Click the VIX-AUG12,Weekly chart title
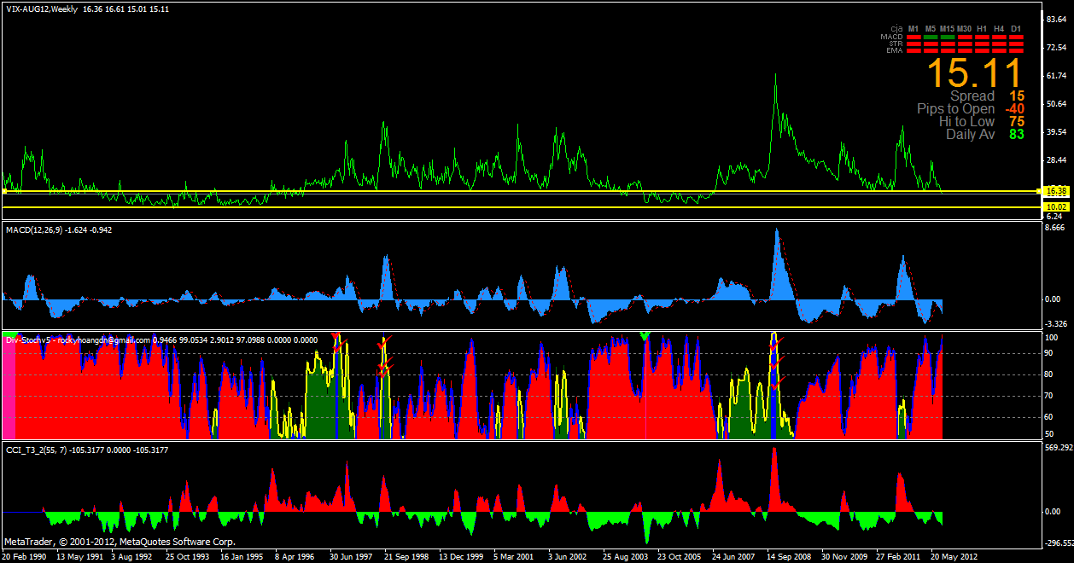Viewport: 1074px width, 563px height. (x=40, y=9)
